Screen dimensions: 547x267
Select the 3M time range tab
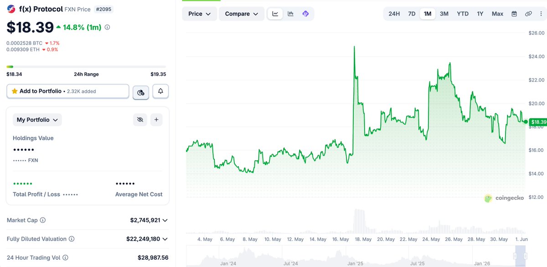click(x=444, y=14)
